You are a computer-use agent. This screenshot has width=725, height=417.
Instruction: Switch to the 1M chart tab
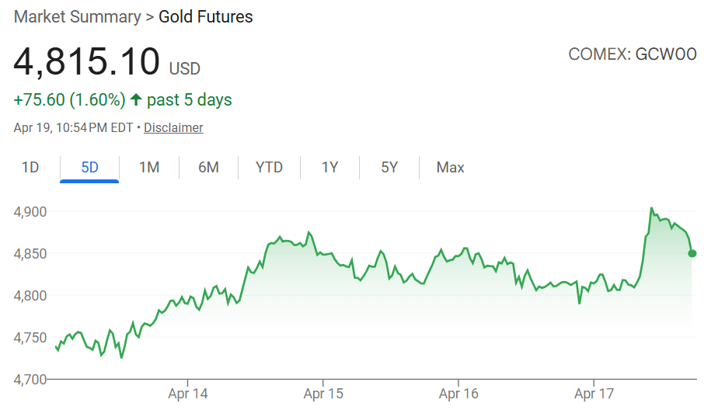149,168
